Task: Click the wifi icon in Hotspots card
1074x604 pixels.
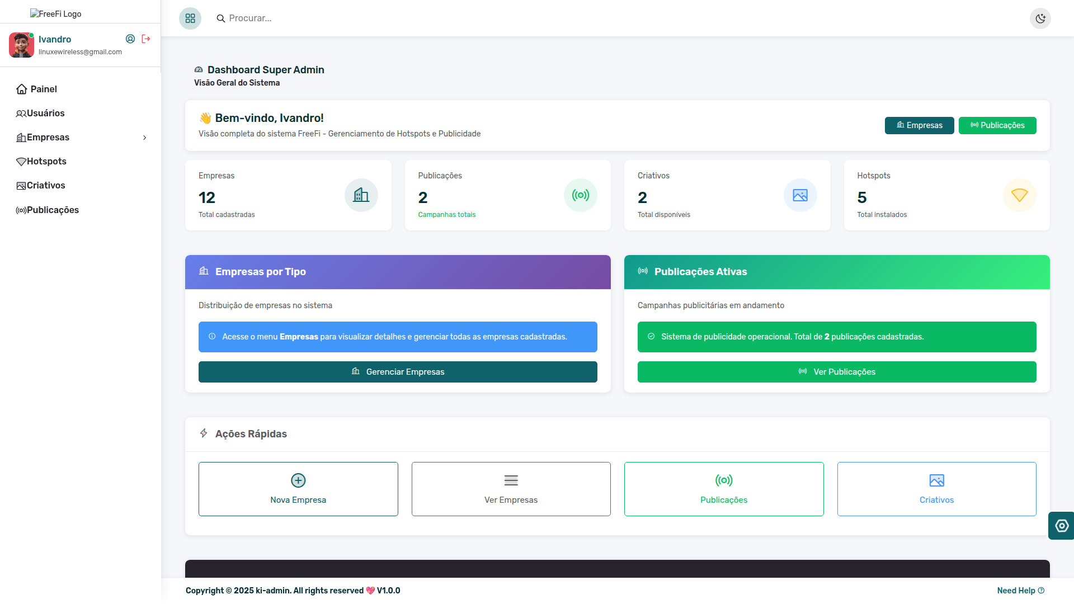Action: (1019, 195)
